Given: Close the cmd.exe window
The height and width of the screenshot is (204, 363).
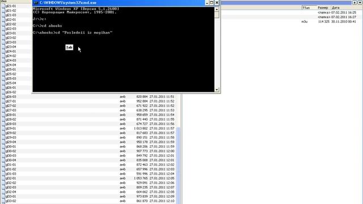Looking at the screenshot, I should click(x=217, y=3).
